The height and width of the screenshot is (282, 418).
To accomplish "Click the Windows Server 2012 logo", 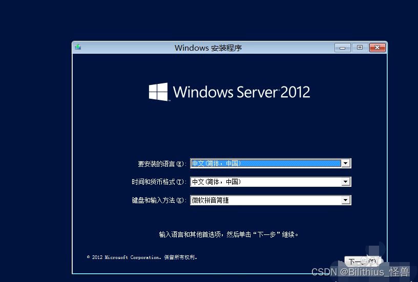I will point(229,92).
